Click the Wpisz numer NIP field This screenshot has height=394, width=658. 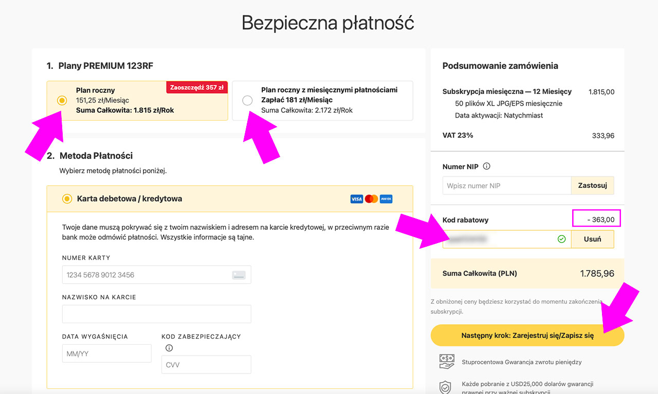tap(506, 186)
